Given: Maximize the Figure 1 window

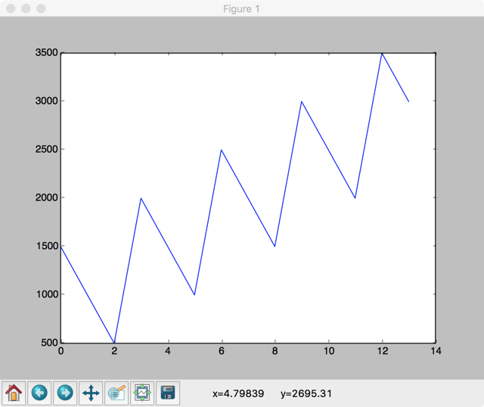Looking at the screenshot, I should pos(41,8).
